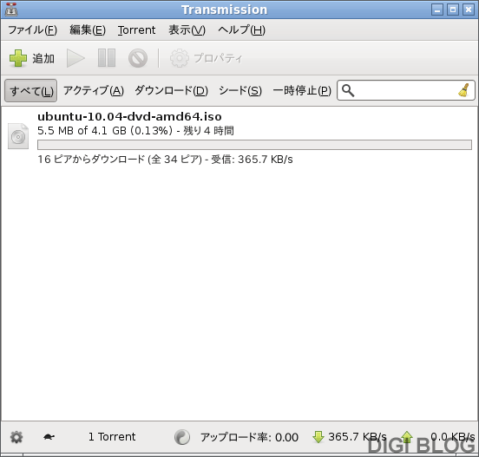
Task: Select the アクティブ(A) filter
Action: coord(94,91)
